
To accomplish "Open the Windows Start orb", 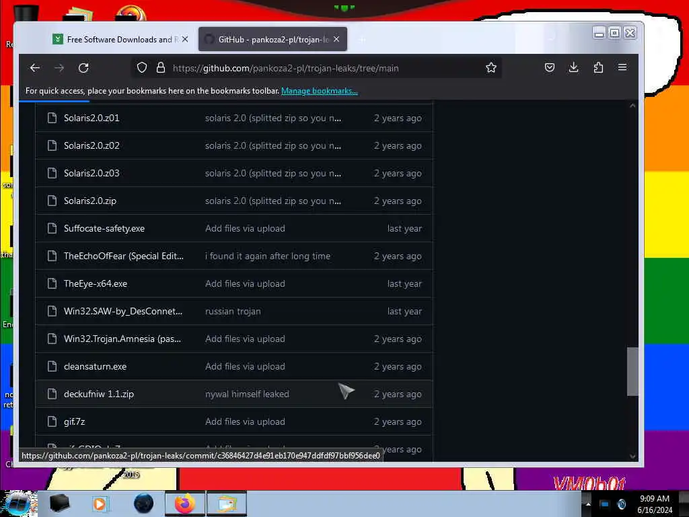I will pyautogui.click(x=18, y=504).
